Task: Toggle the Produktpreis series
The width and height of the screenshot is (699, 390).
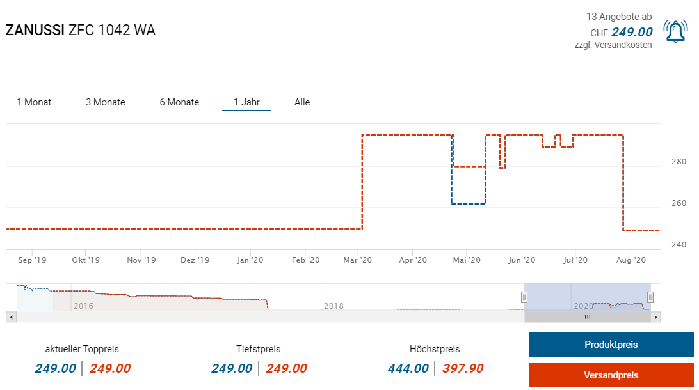Action: pos(611,345)
